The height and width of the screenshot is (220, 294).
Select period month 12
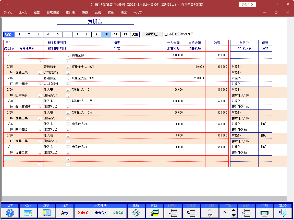point(125,34)
